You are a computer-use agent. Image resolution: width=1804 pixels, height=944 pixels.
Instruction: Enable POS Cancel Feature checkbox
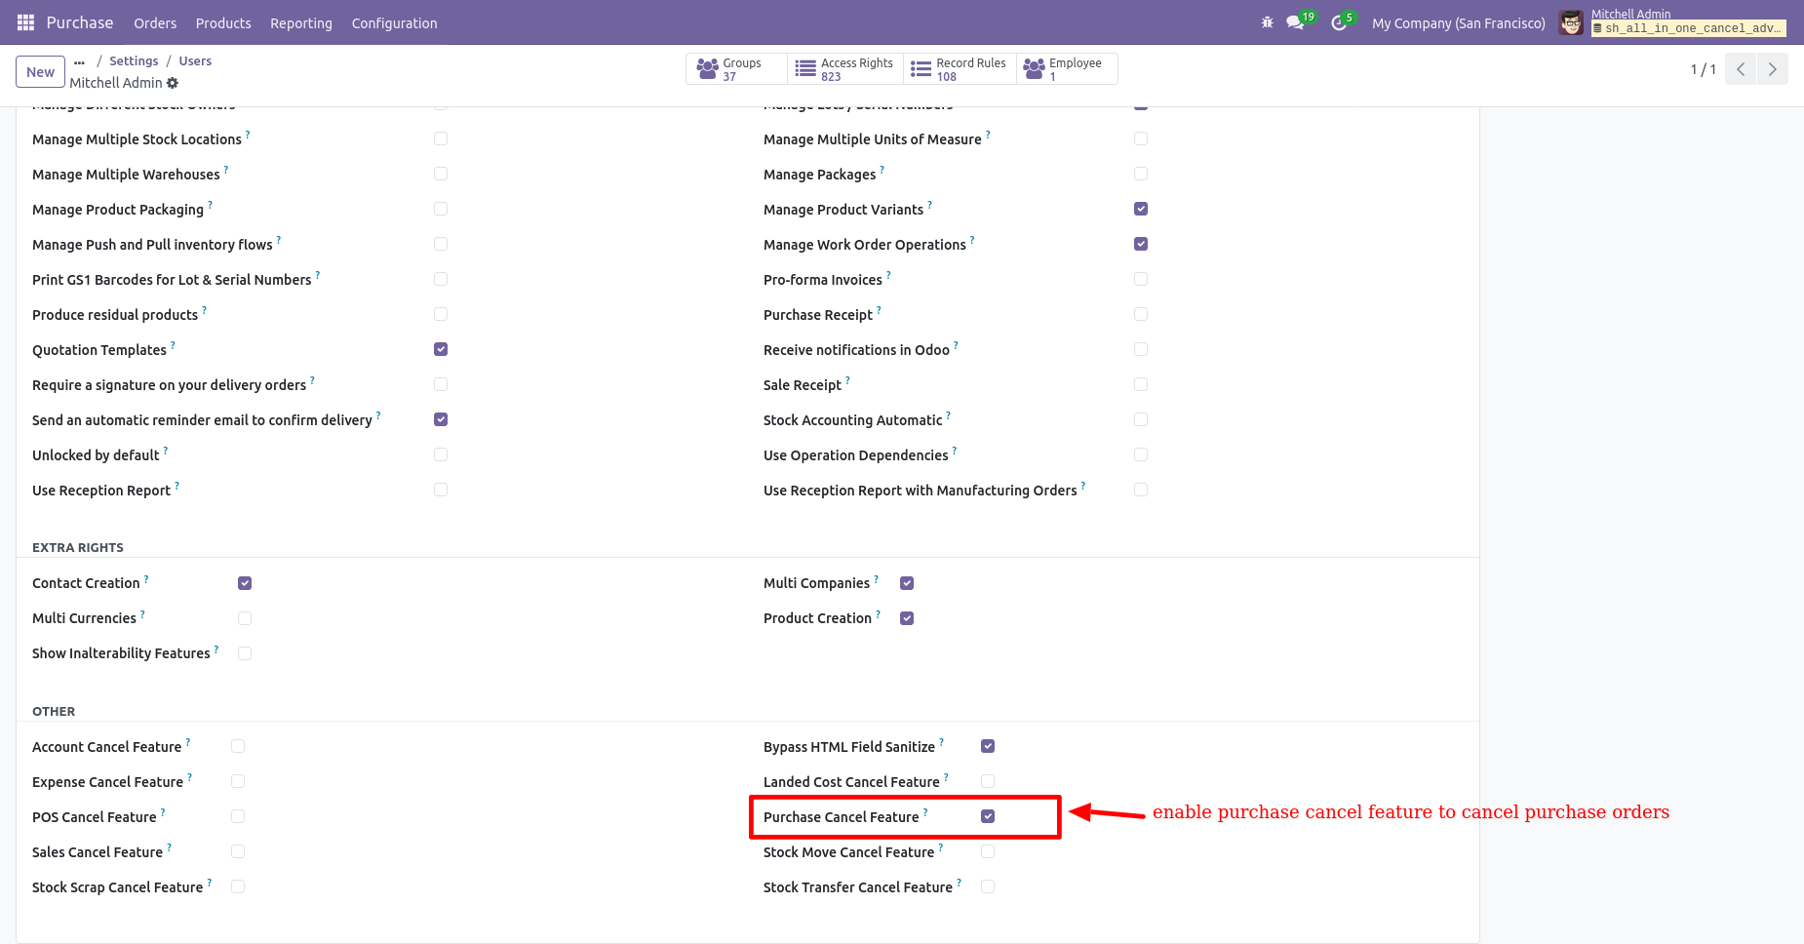[x=238, y=816]
